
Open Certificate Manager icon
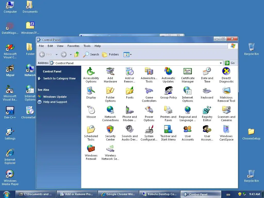pos(188,75)
